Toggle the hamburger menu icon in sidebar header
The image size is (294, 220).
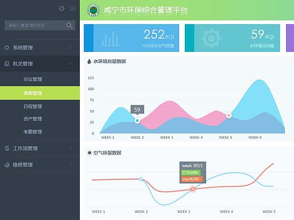tap(72, 9)
